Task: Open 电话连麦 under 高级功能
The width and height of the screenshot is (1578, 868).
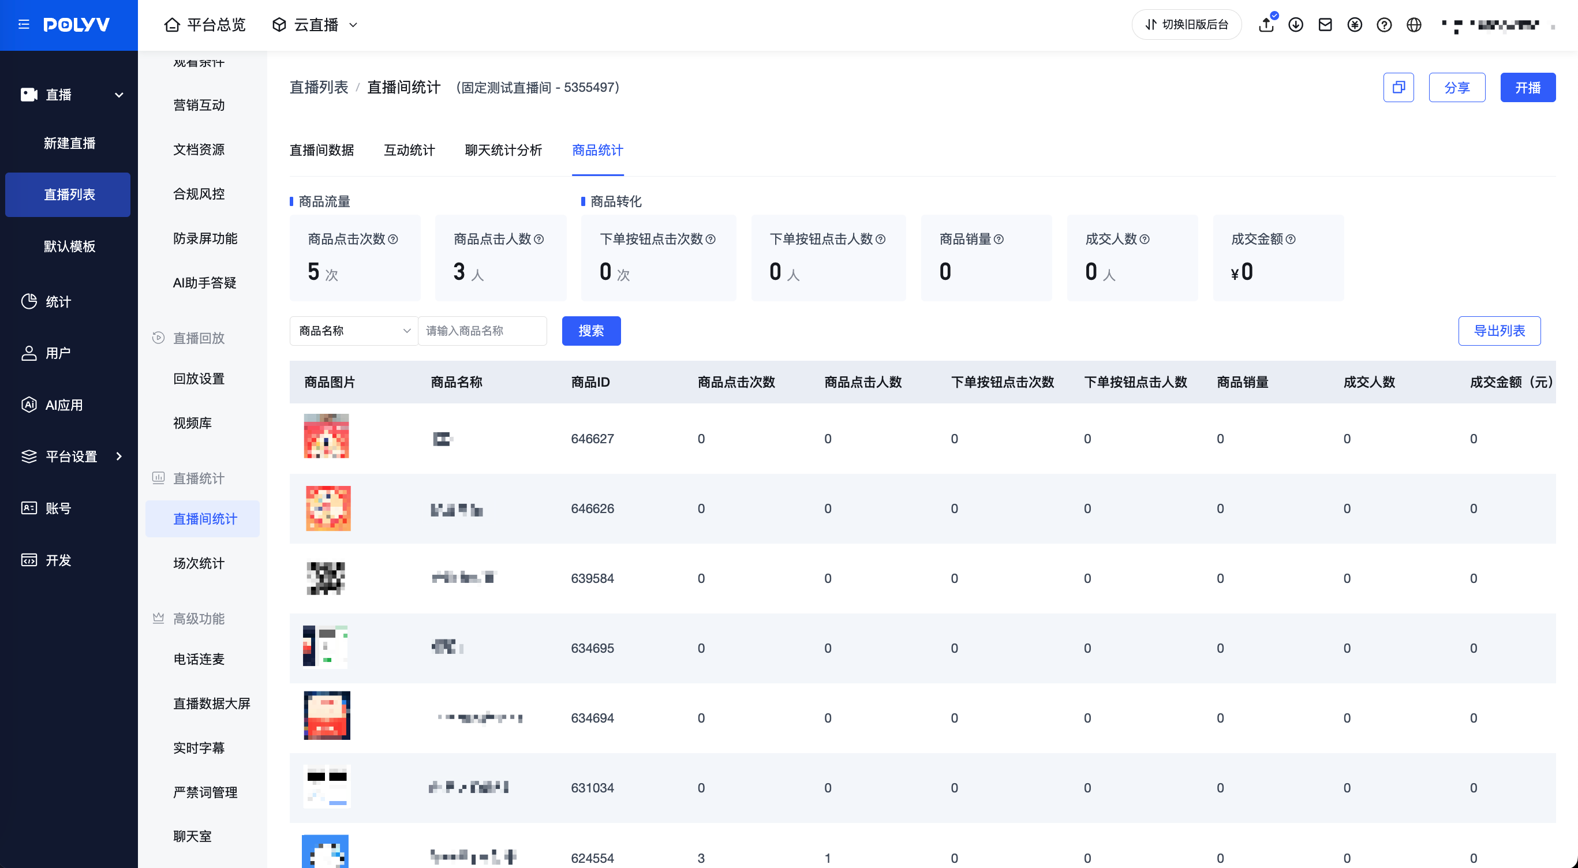Action: click(199, 659)
